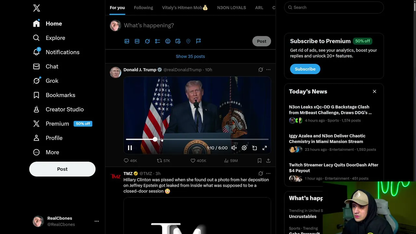Add media image to post
The image size is (416, 234).
point(127,41)
